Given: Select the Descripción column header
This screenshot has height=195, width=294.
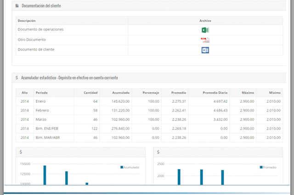Looking at the screenshot, I should pos(27,21).
